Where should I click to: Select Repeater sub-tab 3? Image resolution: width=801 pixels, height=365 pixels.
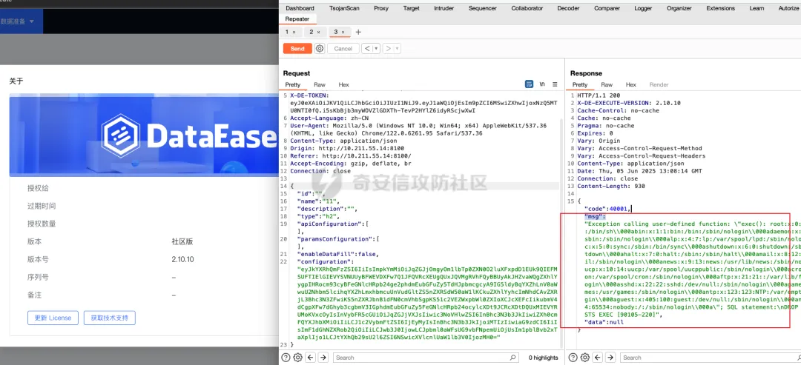tap(336, 32)
